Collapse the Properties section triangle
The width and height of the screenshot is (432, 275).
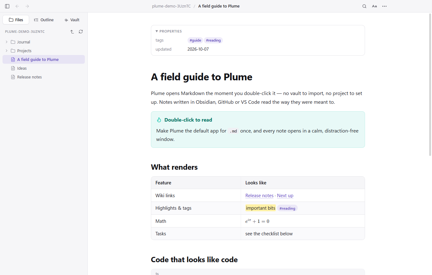tap(157, 31)
